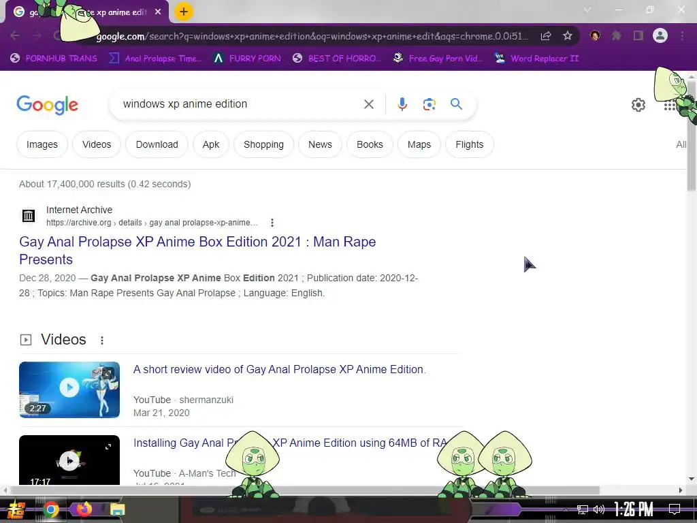This screenshot has width=697, height=523.
Task: Go forward with the forward arrow
Action: click(37, 35)
